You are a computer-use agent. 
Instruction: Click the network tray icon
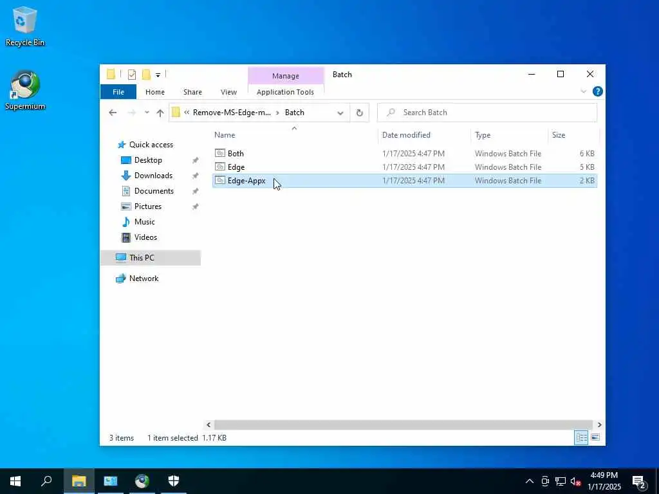point(561,481)
